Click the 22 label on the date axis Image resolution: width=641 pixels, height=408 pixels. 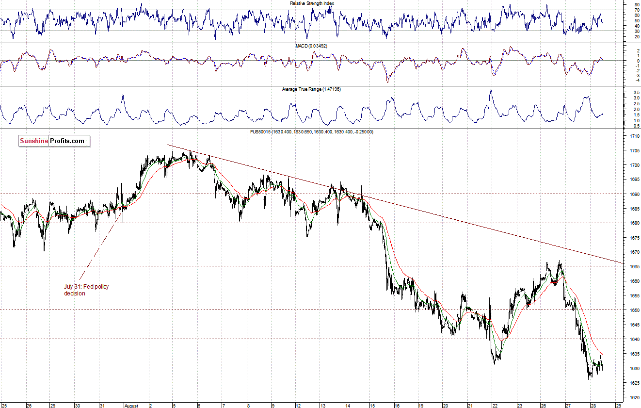click(x=495, y=405)
